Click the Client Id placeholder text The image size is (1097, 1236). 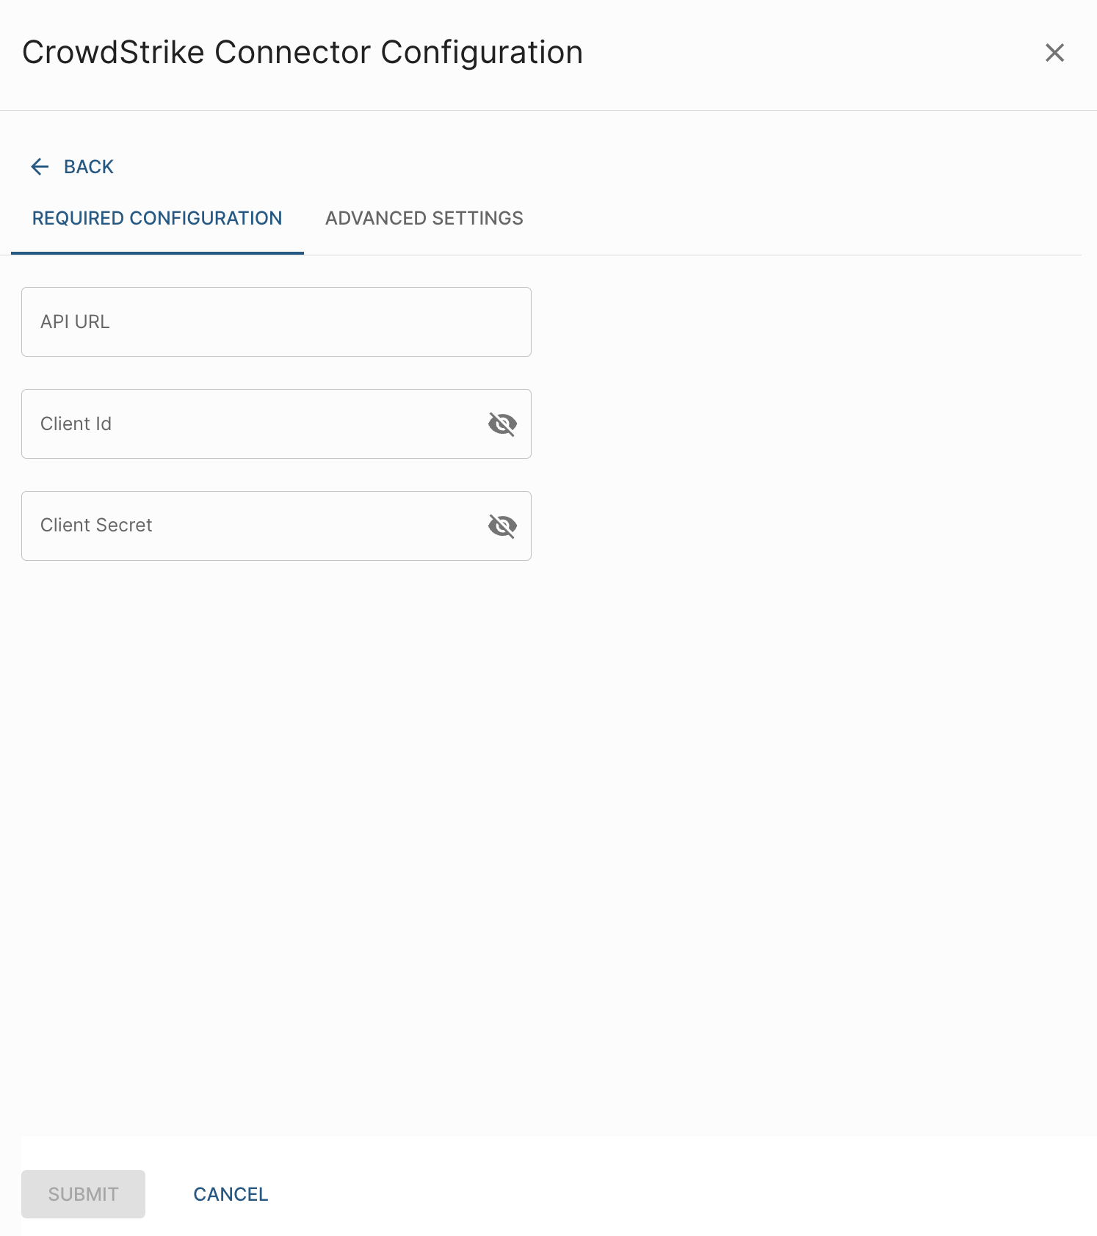(76, 423)
